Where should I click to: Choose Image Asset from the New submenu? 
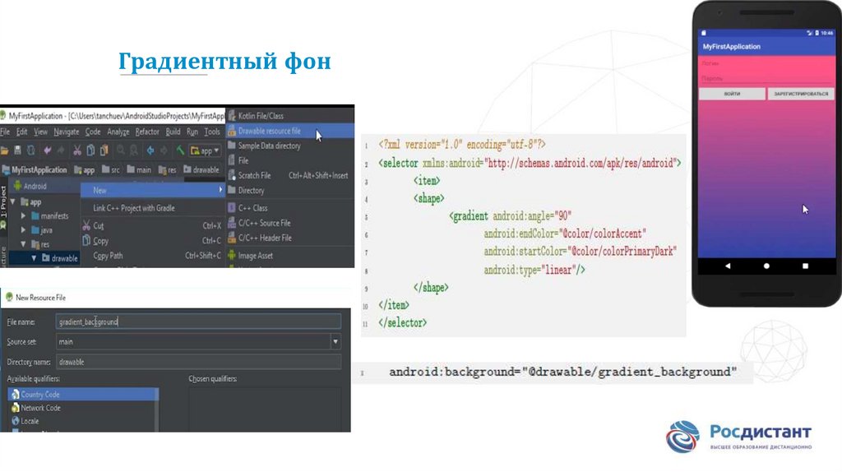pyautogui.click(x=255, y=256)
